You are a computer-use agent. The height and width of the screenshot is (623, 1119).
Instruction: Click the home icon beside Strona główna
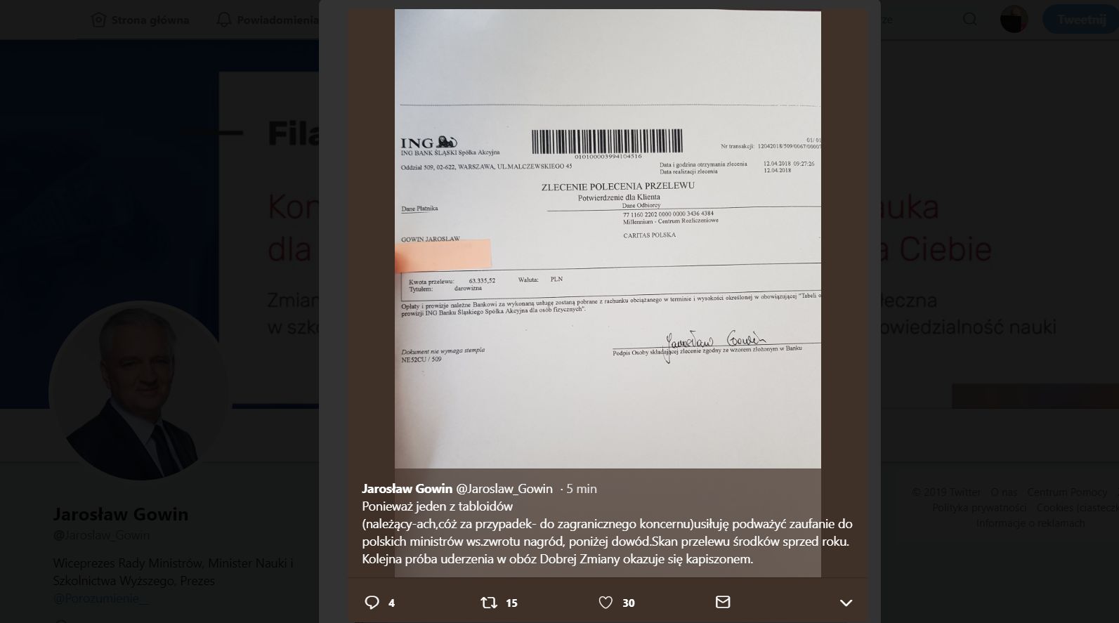(98, 20)
